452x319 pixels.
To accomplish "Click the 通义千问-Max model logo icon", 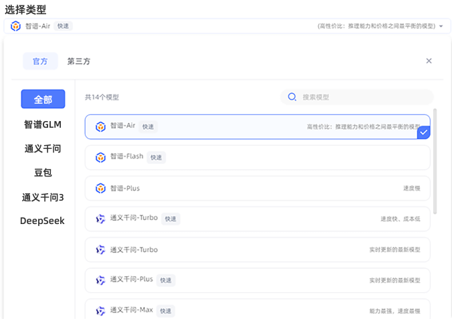I will click(x=100, y=310).
